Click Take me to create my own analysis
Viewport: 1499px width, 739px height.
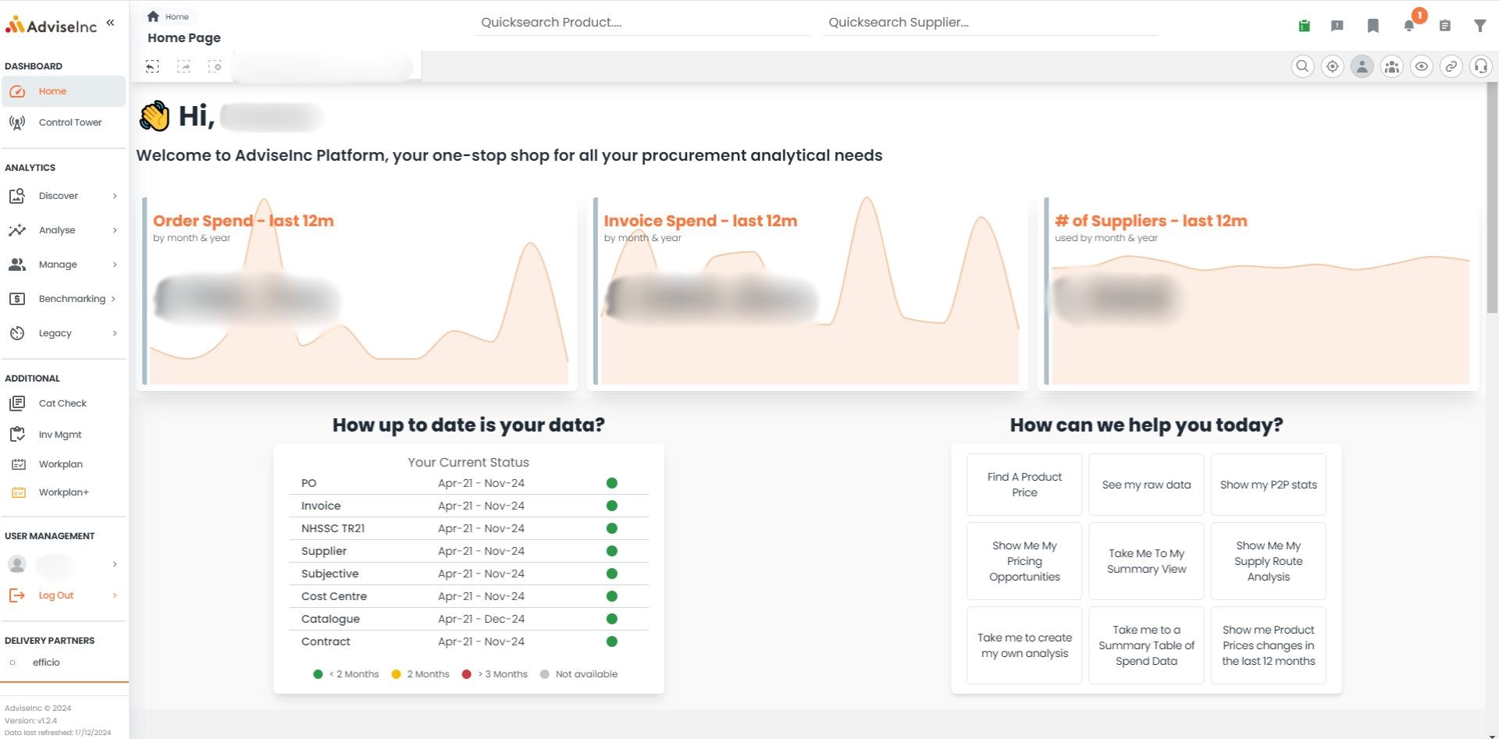click(1024, 645)
